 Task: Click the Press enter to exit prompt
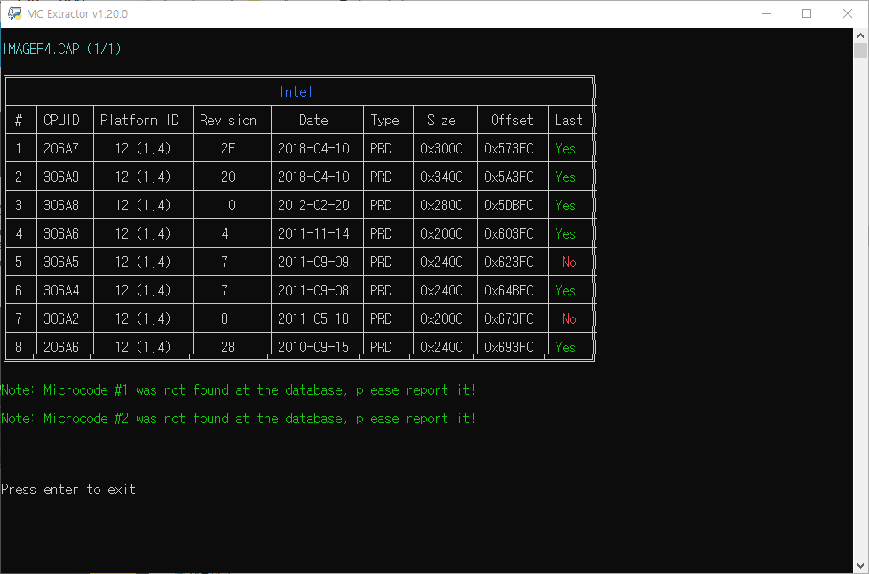coord(68,489)
